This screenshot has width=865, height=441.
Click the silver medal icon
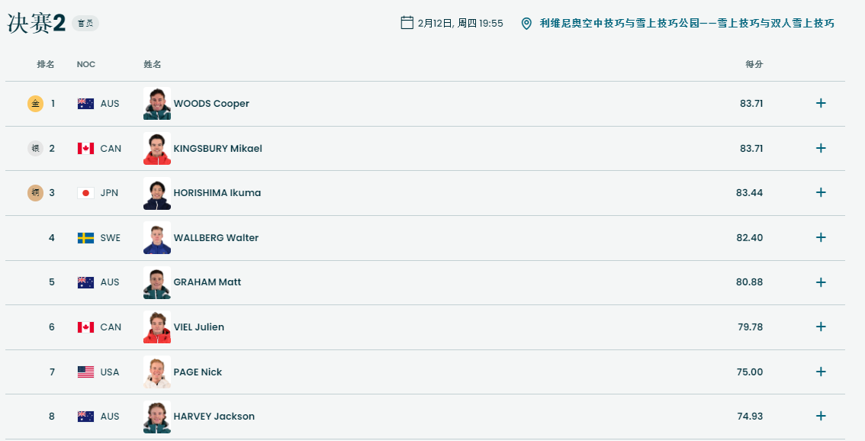35,148
